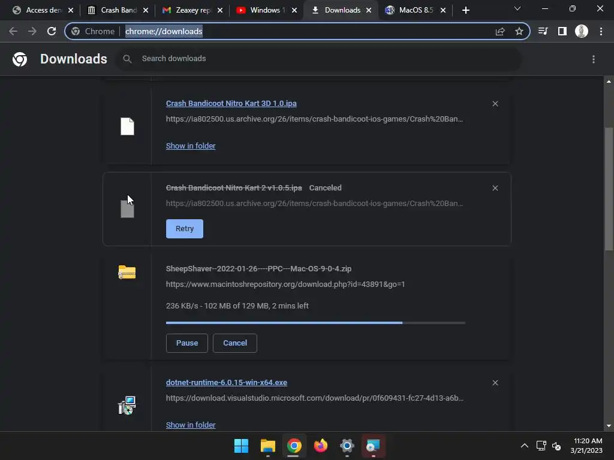
Task: Open the Windows Start menu
Action: pos(241,446)
